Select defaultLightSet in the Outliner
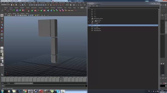Screen dimensions: 167x93 (97, 29)
